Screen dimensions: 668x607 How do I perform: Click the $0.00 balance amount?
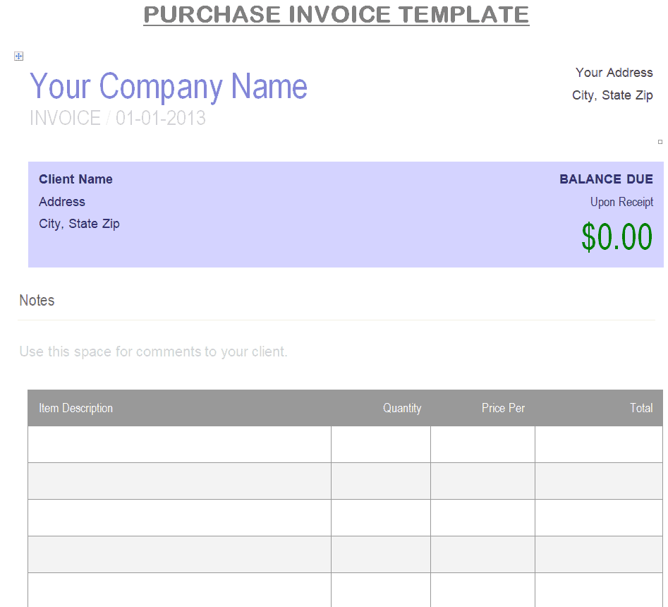(x=617, y=237)
